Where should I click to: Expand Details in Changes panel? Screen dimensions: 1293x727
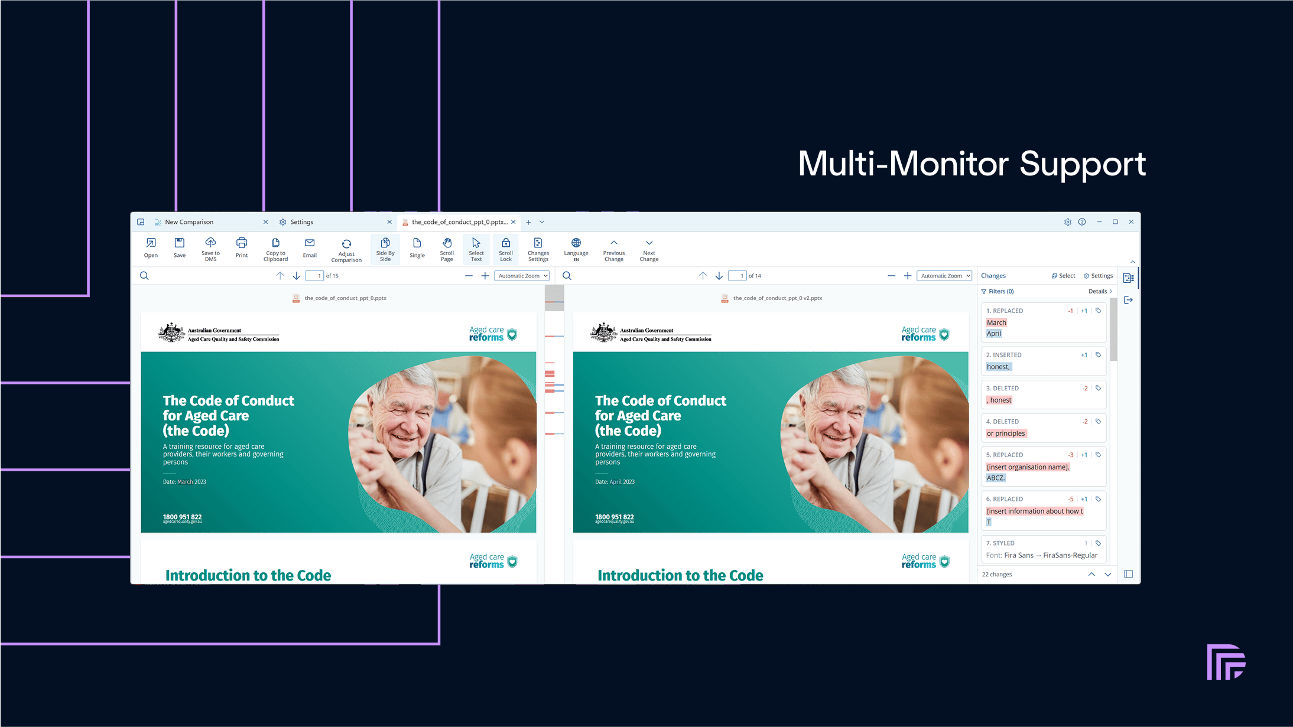(1100, 291)
